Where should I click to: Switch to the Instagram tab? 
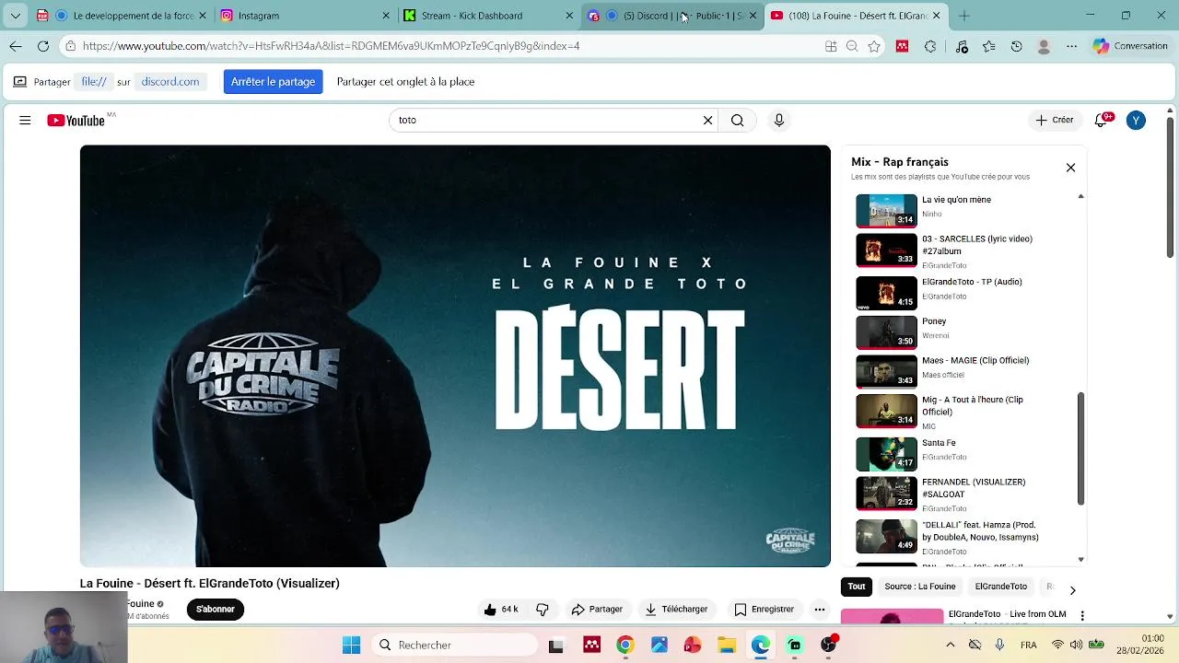pyautogui.click(x=306, y=16)
